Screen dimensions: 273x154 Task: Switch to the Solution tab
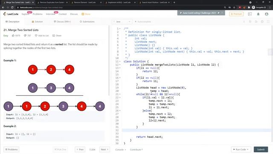(37, 22)
